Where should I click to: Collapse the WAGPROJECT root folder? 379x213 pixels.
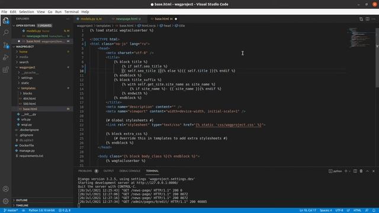pyautogui.click(x=43, y=46)
